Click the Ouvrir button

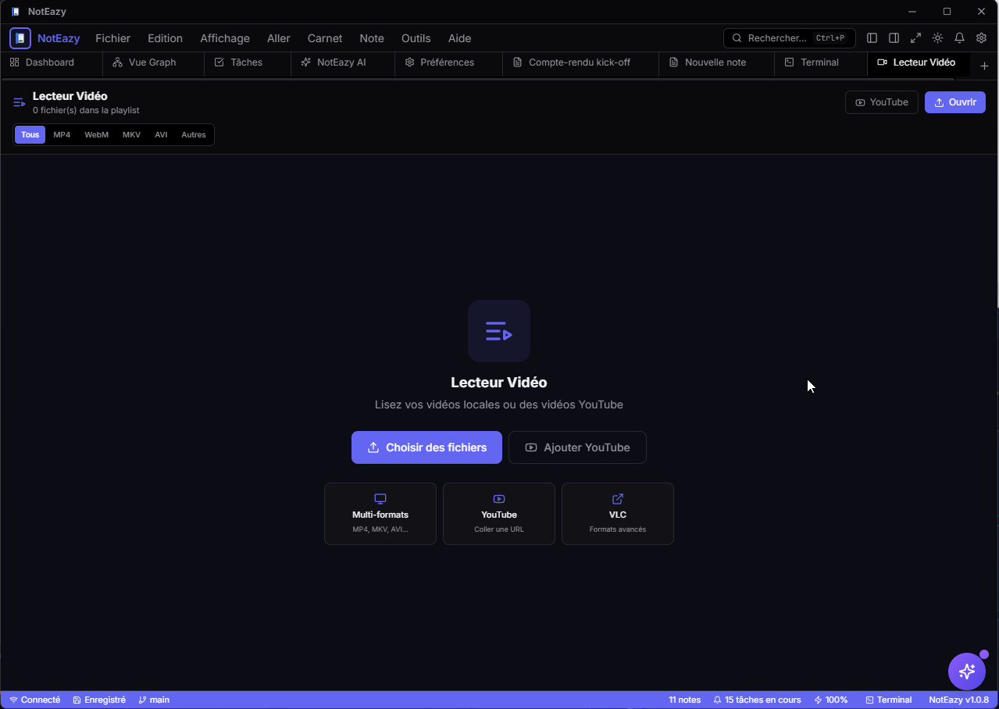point(955,102)
